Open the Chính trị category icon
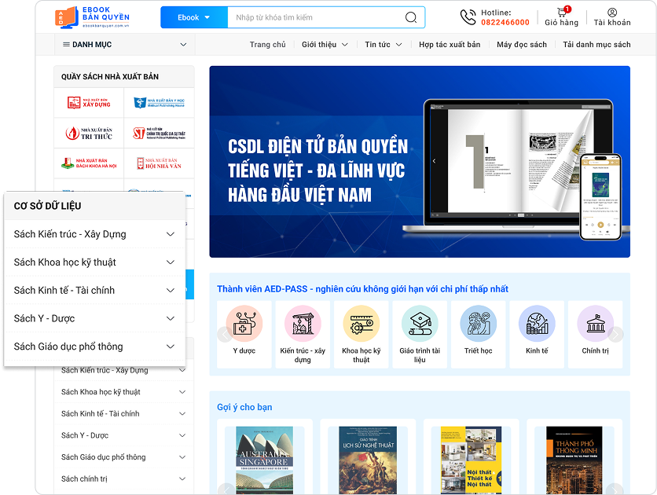 tap(595, 322)
